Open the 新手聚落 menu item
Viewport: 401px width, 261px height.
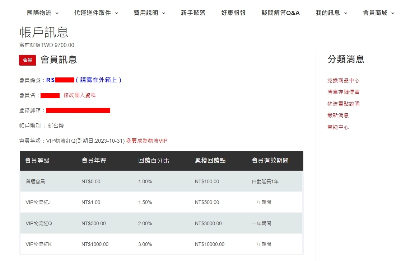point(193,13)
